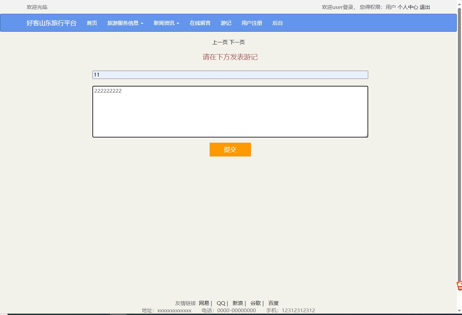Open the 网易 friendly link

[204, 303]
